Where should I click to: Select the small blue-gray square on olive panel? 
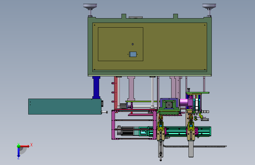(133, 54)
